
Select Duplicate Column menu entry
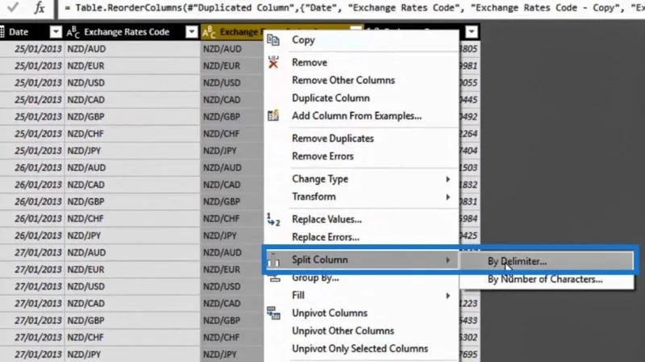331,98
